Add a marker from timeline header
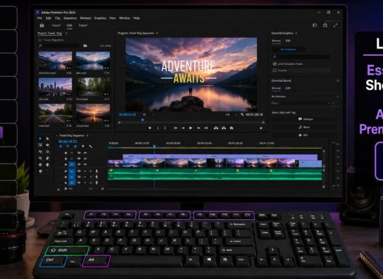 83,147
